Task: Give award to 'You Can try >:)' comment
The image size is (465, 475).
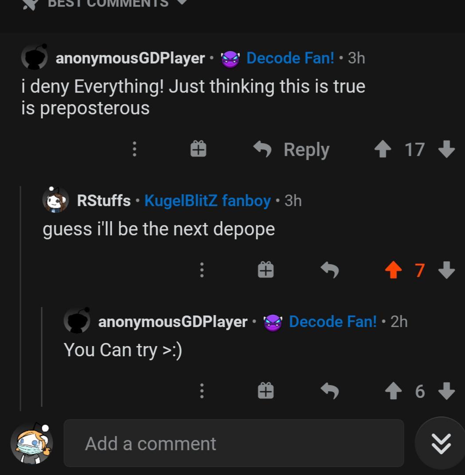Action: pyautogui.click(x=266, y=391)
